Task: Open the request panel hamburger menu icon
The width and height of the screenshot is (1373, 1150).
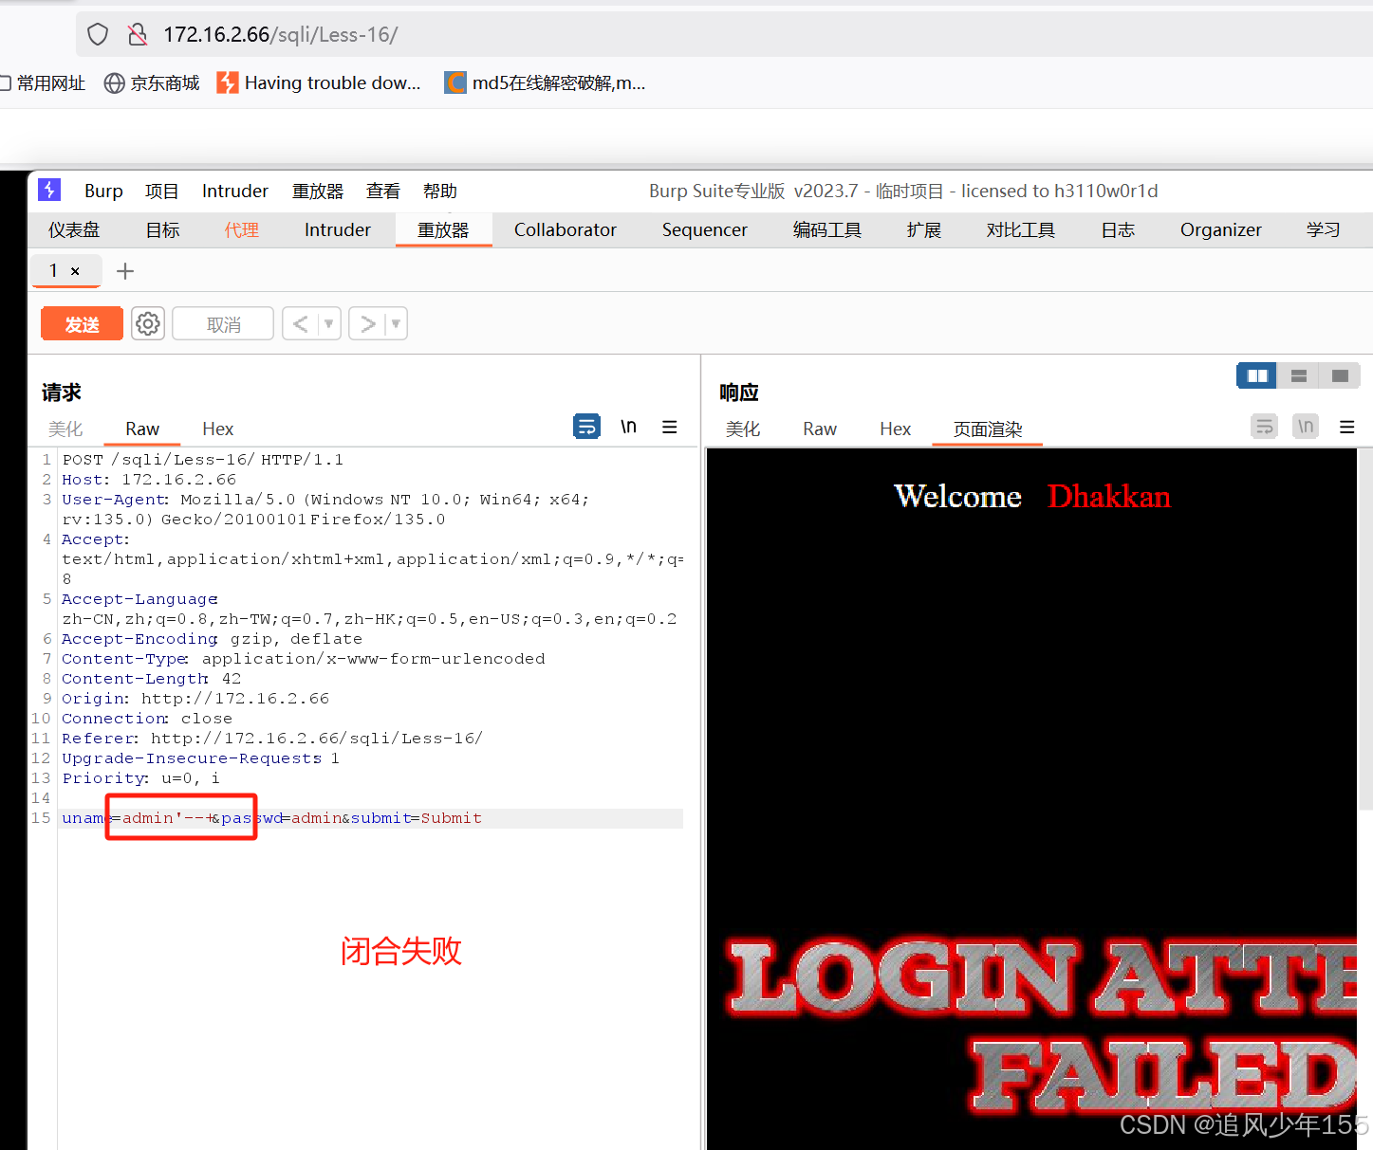Action: [670, 427]
